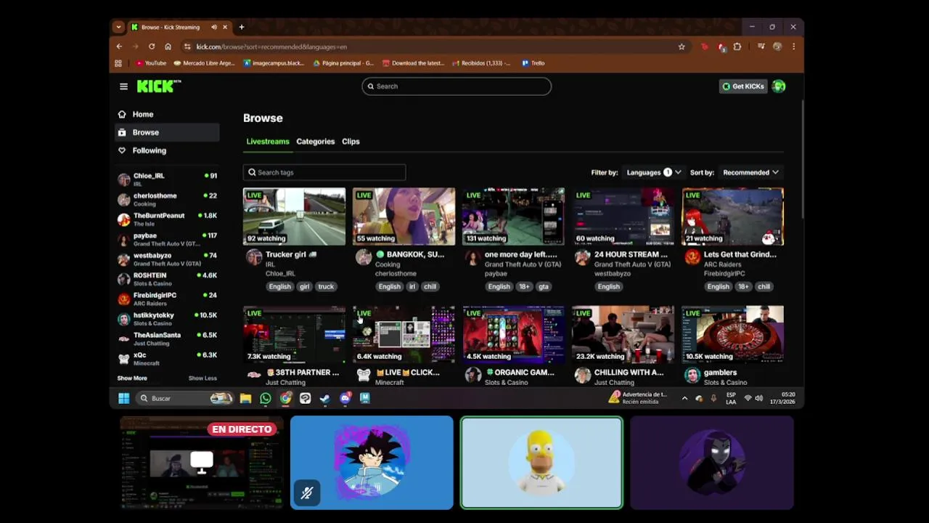Viewport: 929px width, 523px height.
Task: Switch to the Clips tab
Action: (351, 142)
